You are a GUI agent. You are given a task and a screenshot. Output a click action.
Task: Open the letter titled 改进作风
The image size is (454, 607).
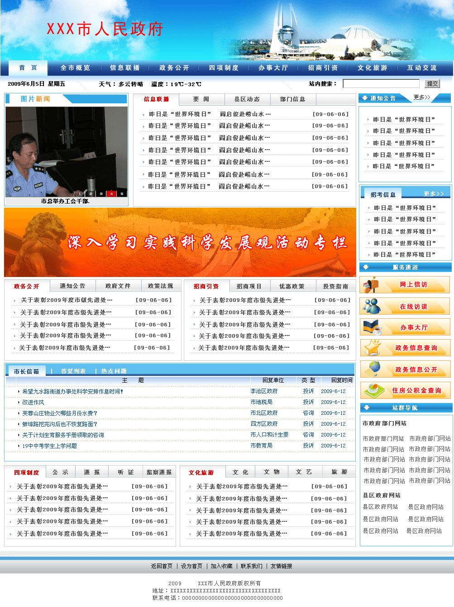pos(34,402)
